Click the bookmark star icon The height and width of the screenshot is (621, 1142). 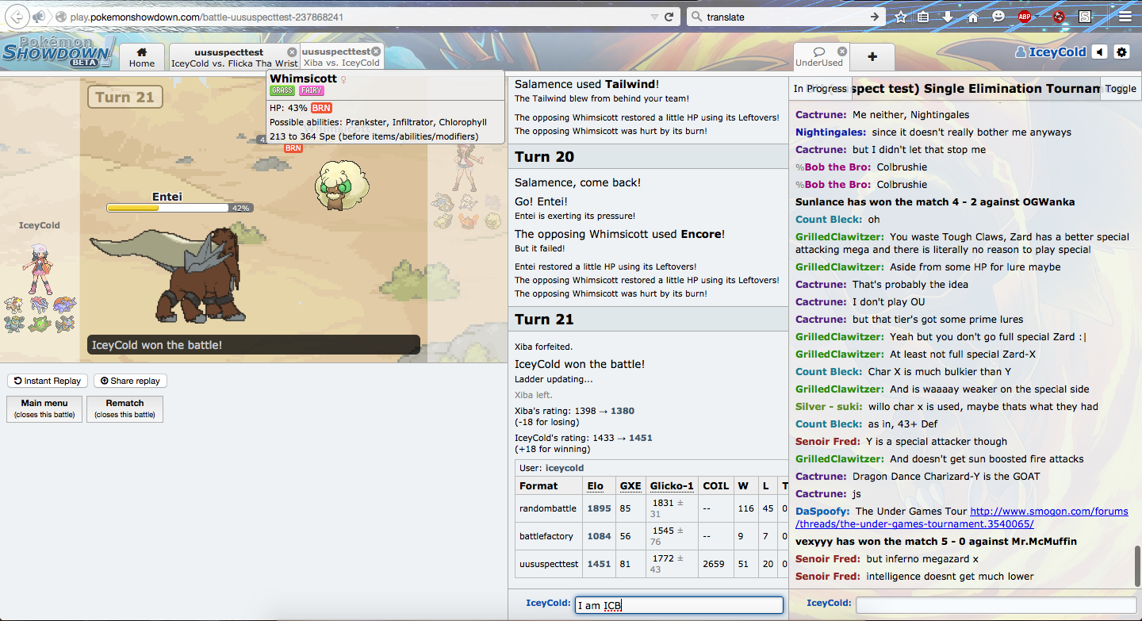click(901, 17)
